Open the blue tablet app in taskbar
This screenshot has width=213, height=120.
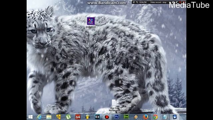174,117
